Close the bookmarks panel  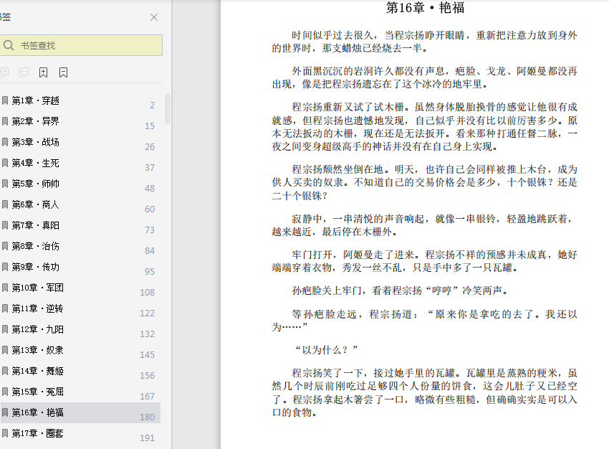154,17
